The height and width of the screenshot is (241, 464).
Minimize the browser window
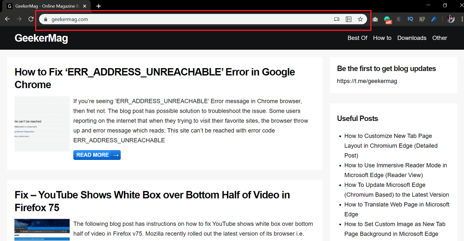point(428,5)
